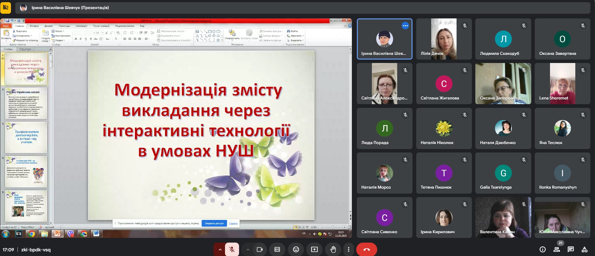Switch to the Дизайн ribbon tab
This screenshot has height=256, width=595.
[x=48, y=26]
